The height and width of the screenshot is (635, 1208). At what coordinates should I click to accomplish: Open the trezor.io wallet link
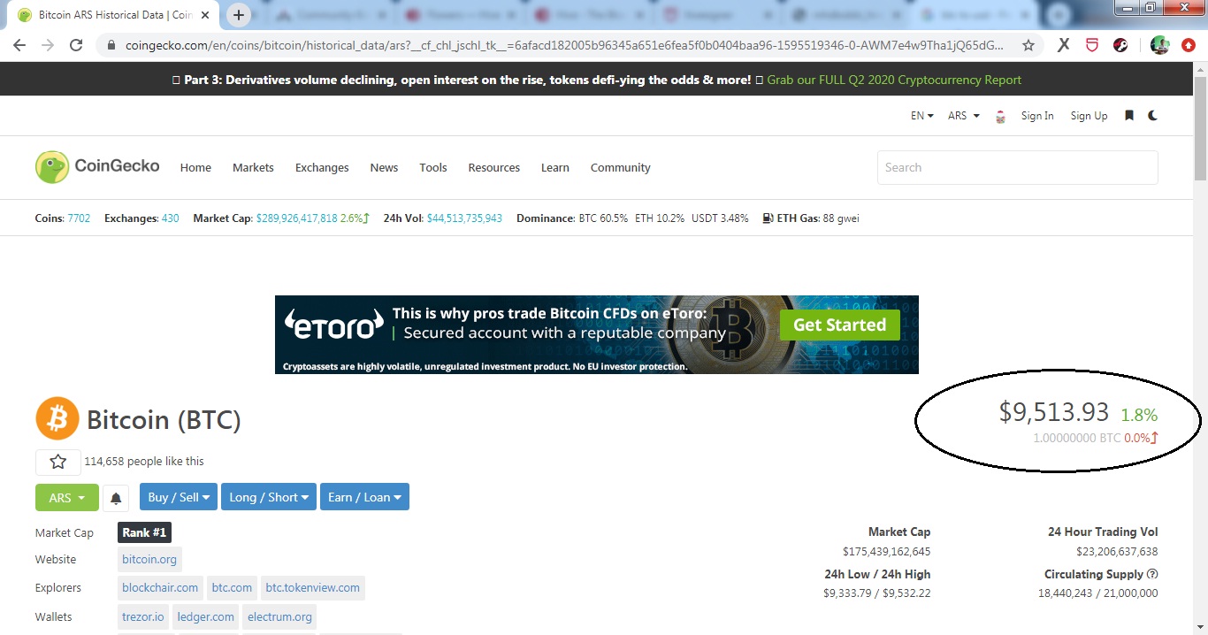coord(143,616)
